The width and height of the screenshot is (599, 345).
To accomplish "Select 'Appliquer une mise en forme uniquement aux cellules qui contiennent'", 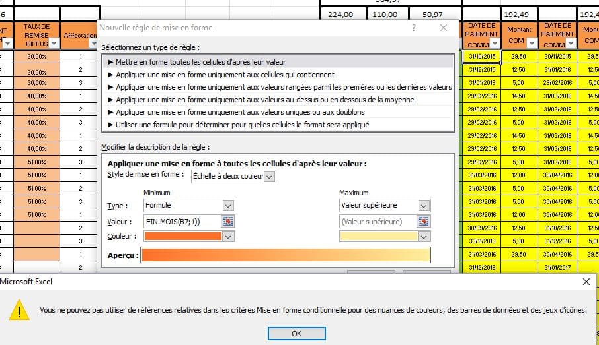I will 278,75.
